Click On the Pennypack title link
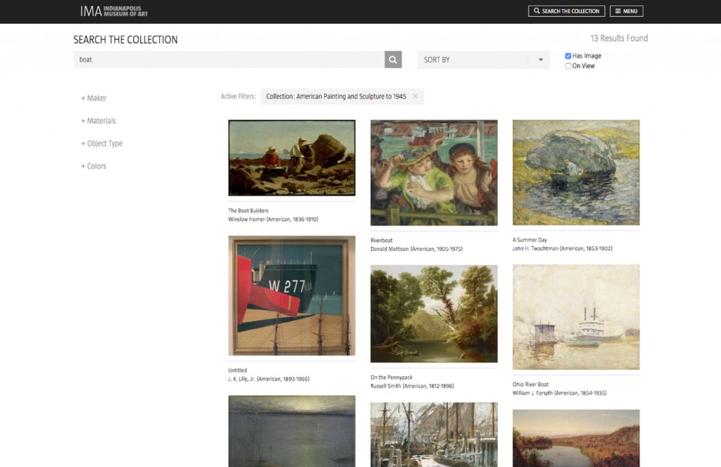 391,378
